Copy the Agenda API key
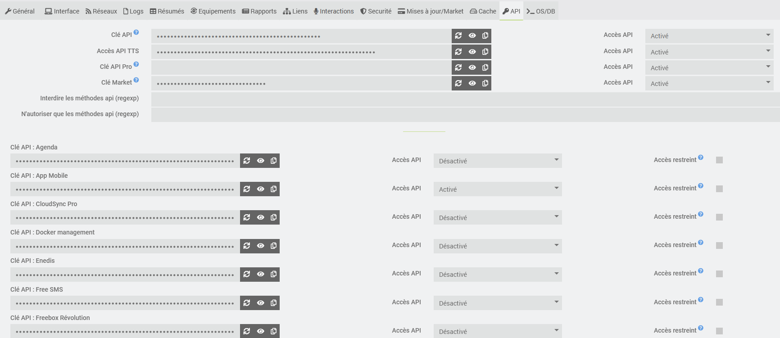The image size is (780, 338). pos(273,161)
